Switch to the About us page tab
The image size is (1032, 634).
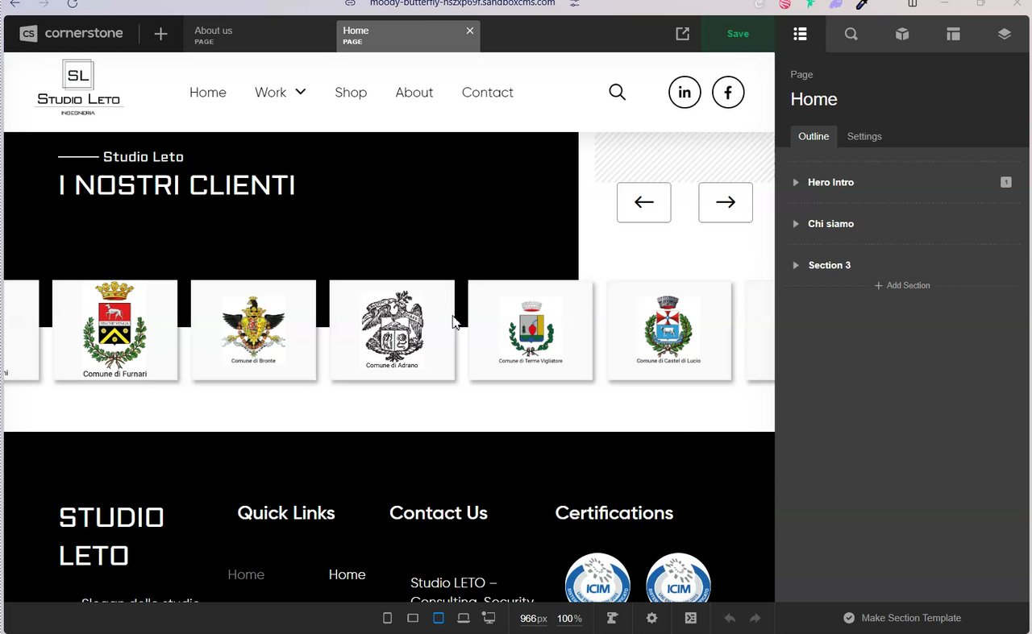[x=260, y=35]
